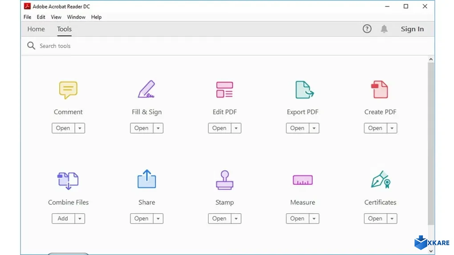Screen dimensions: 454x255
Task: Open the Edit menu
Action: (41, 17)
